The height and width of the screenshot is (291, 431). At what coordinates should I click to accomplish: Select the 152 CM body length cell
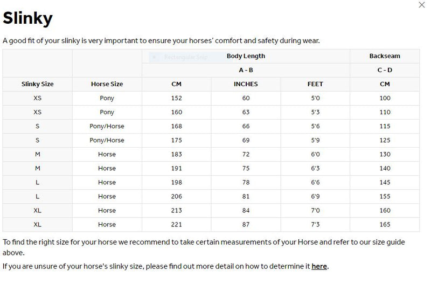[176, 98]
